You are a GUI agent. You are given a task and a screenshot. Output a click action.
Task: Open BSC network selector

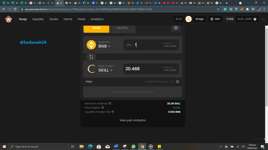click(x=215, y=19)
